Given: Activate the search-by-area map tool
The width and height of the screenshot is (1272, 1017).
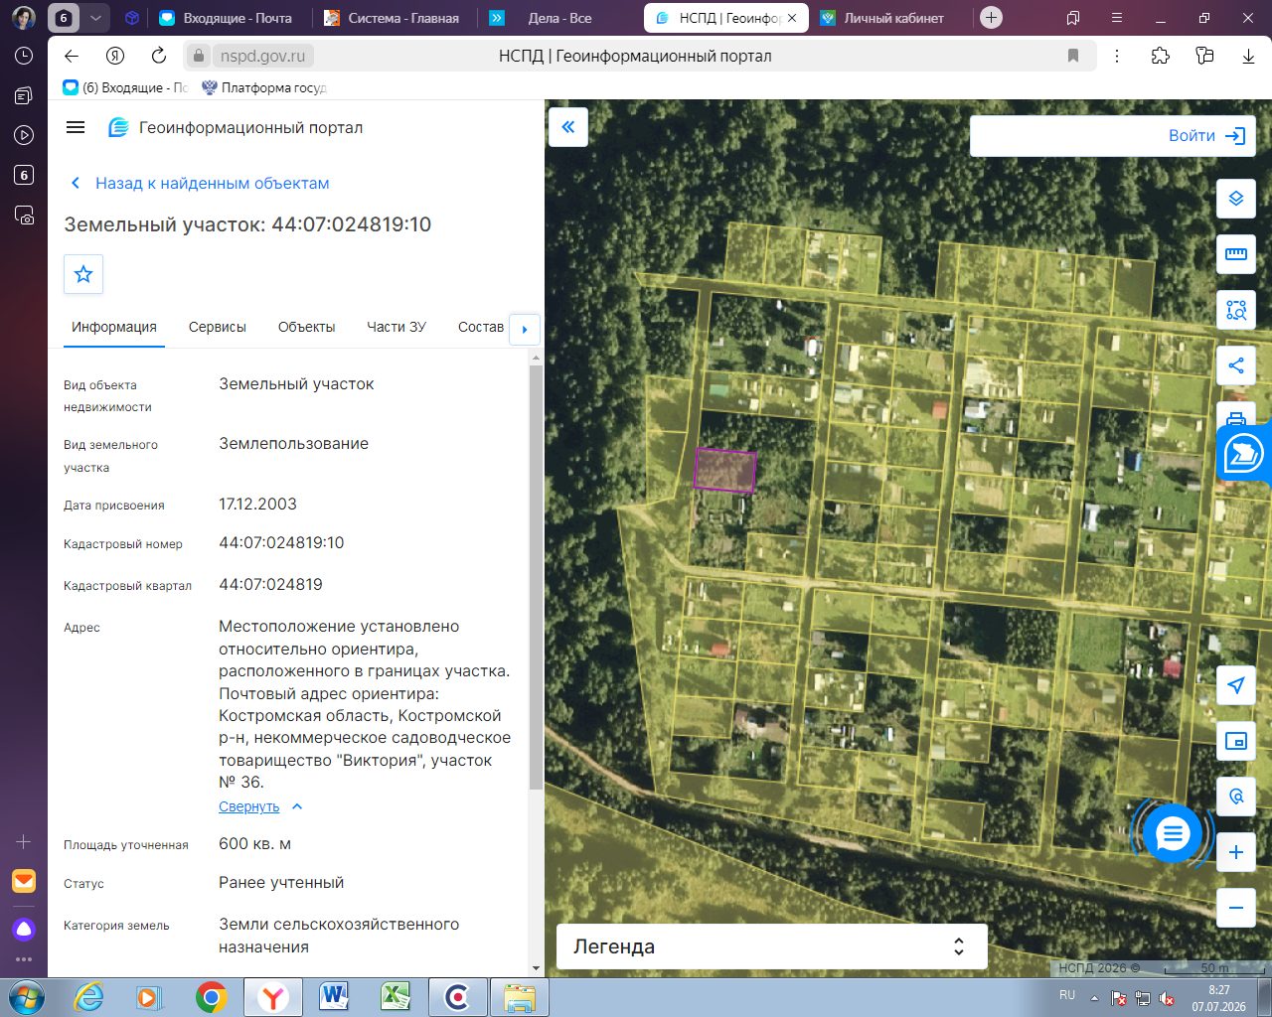Looking at the screenshot, I should click(x=1236, y=310).
